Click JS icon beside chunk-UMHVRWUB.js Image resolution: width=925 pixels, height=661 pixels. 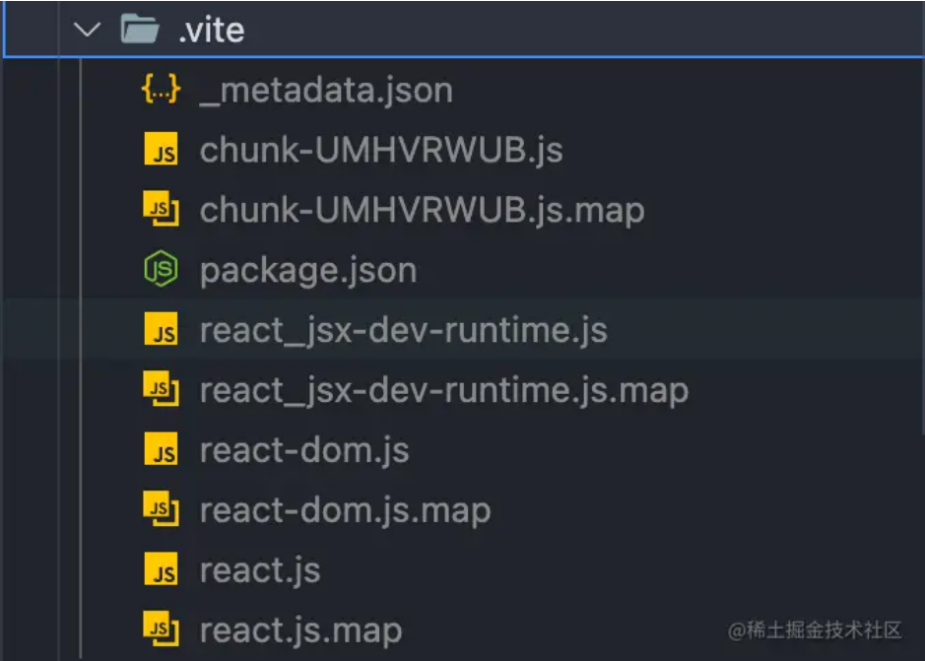162,151
